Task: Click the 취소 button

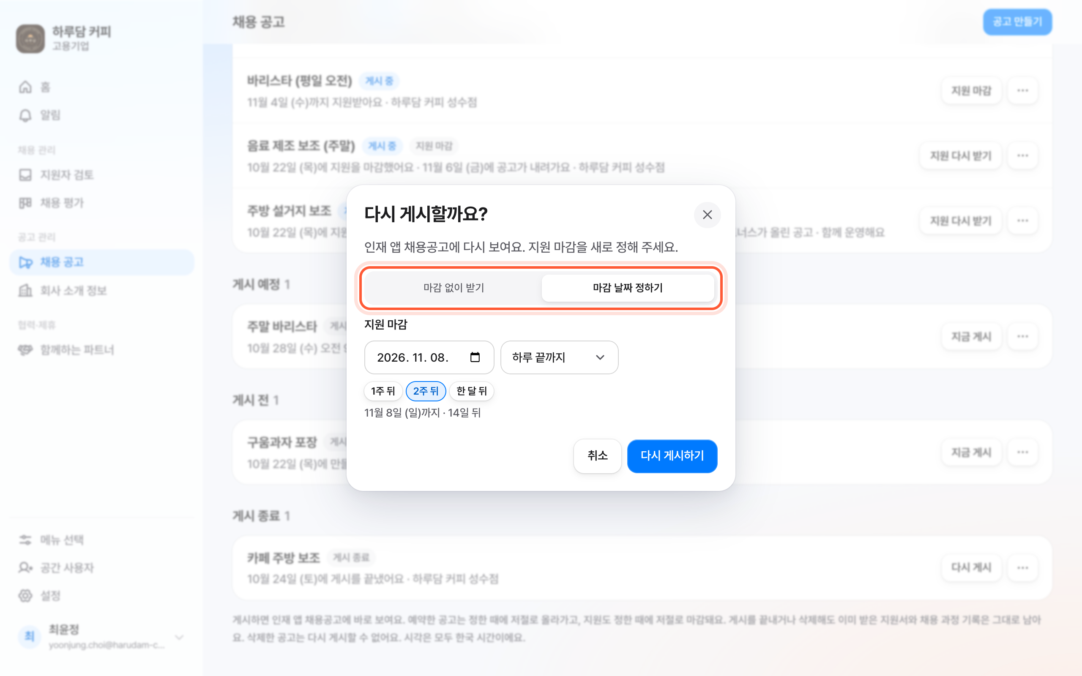Action: 597,455
